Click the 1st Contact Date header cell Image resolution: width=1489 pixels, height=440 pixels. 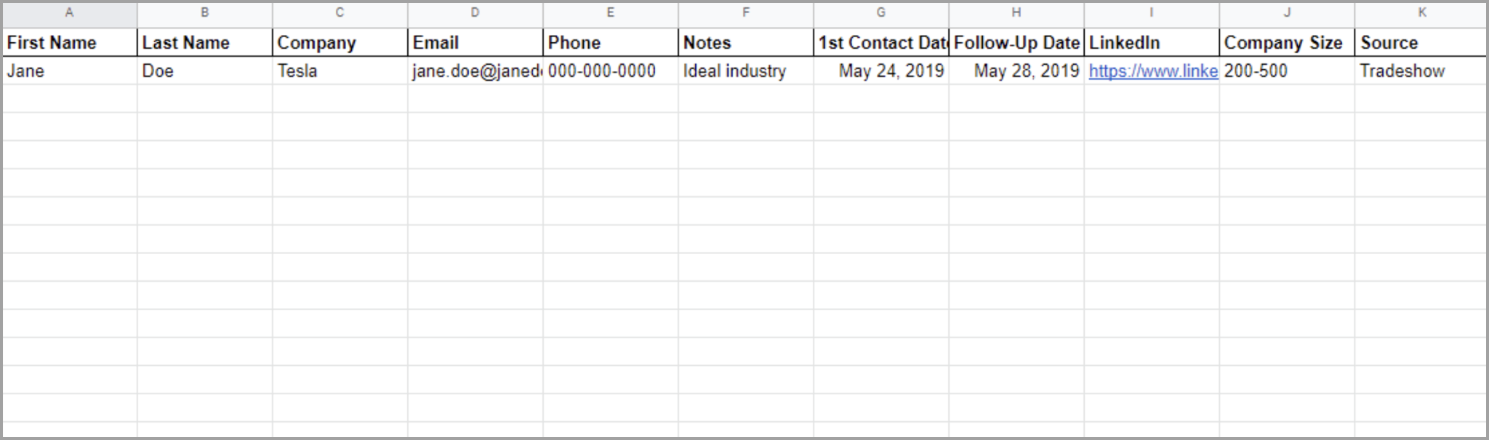point(880,43)
